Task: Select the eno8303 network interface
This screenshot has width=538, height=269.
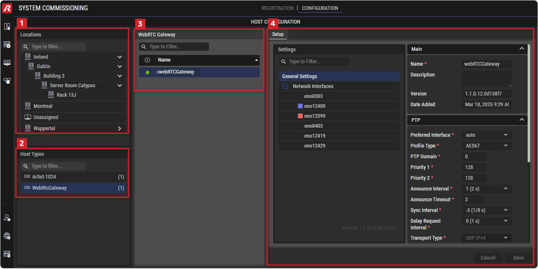Action: click(339, 96)
